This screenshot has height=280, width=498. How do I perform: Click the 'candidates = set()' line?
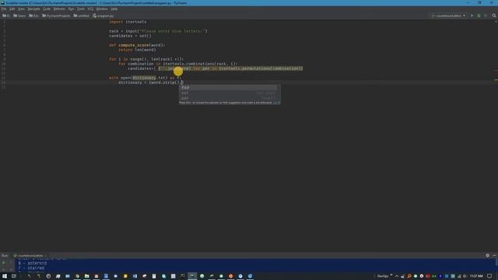point(130,36)
